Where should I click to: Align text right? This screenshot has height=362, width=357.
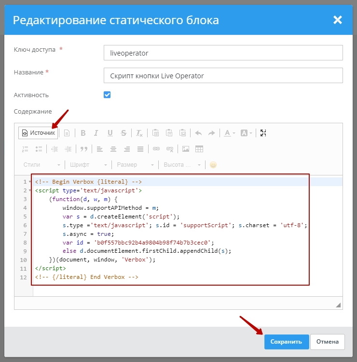[x=127, y=149]
